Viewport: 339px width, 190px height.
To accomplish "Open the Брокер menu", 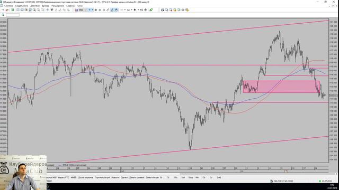I will [46, 6].
